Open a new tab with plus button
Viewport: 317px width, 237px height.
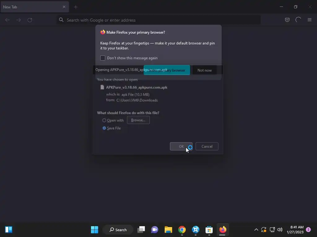coord(76,7)
